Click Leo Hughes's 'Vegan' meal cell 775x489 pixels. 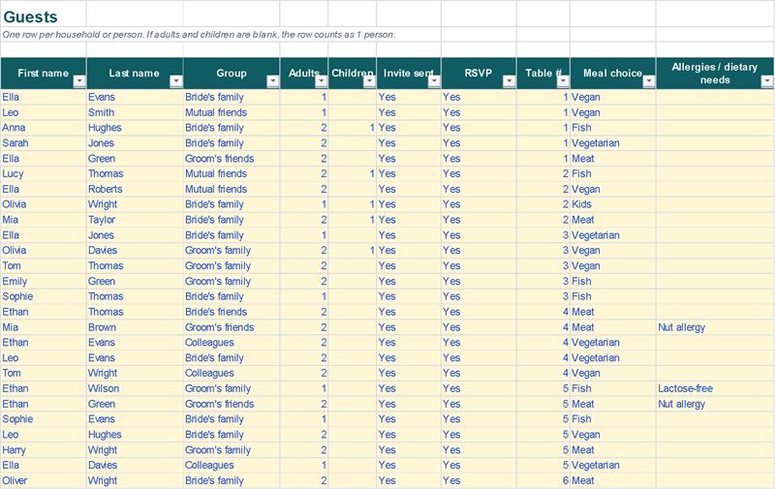(x=613, y=435)
